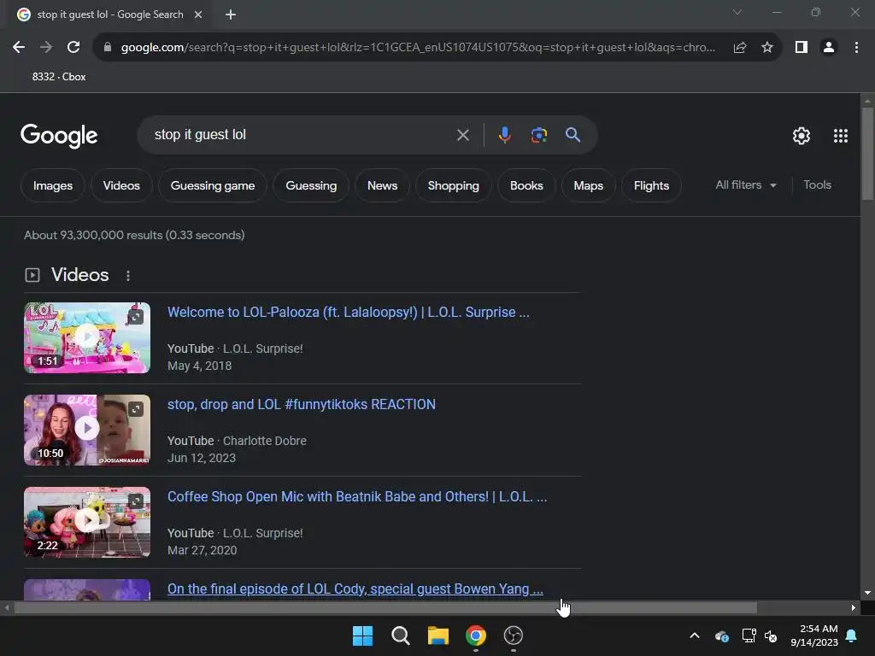Open Welcome to LOL-Palooza video link
Viewport: 875px width, 656px height.
[x=349, y=312]
